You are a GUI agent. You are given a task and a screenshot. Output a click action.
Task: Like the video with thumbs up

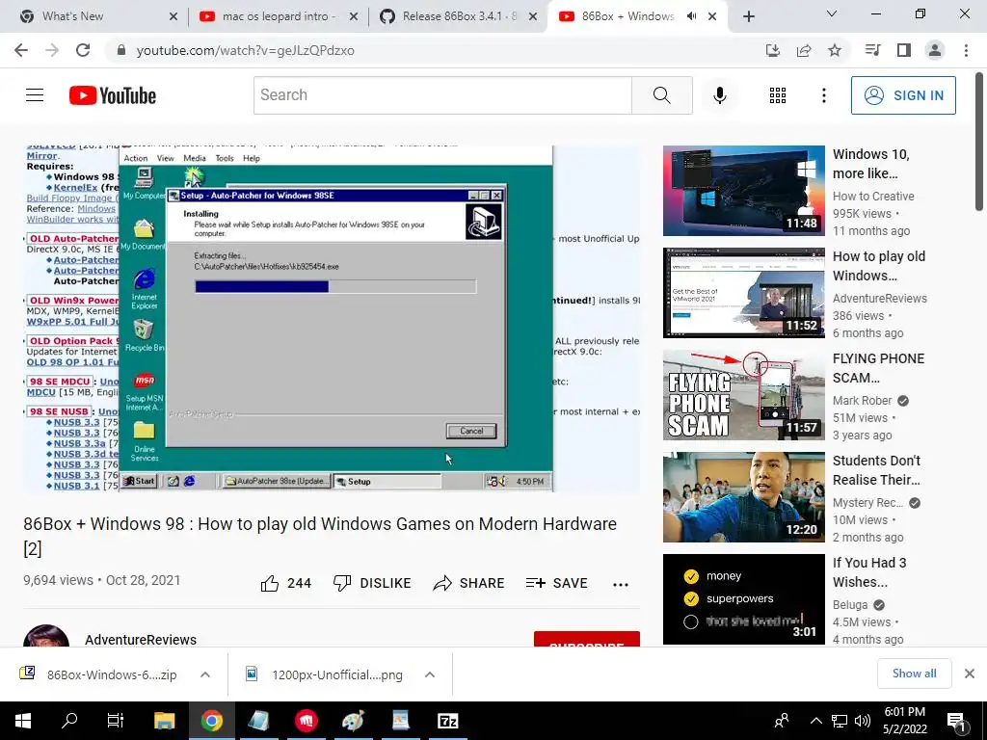[x=285, y=583]
